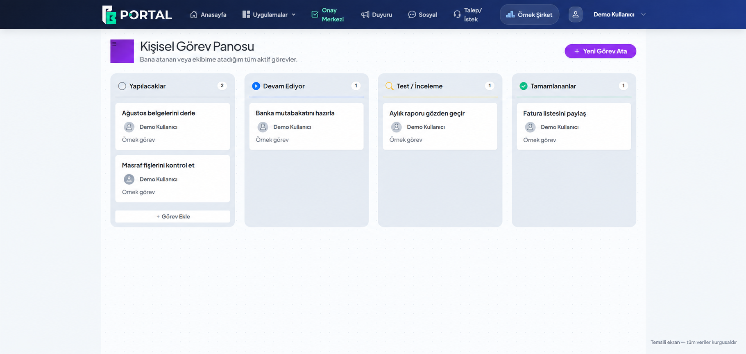Click the Onay Merkezi checkmark icon
The height and width of the screenshot is (354, 746).
click(x=315, y=14)
